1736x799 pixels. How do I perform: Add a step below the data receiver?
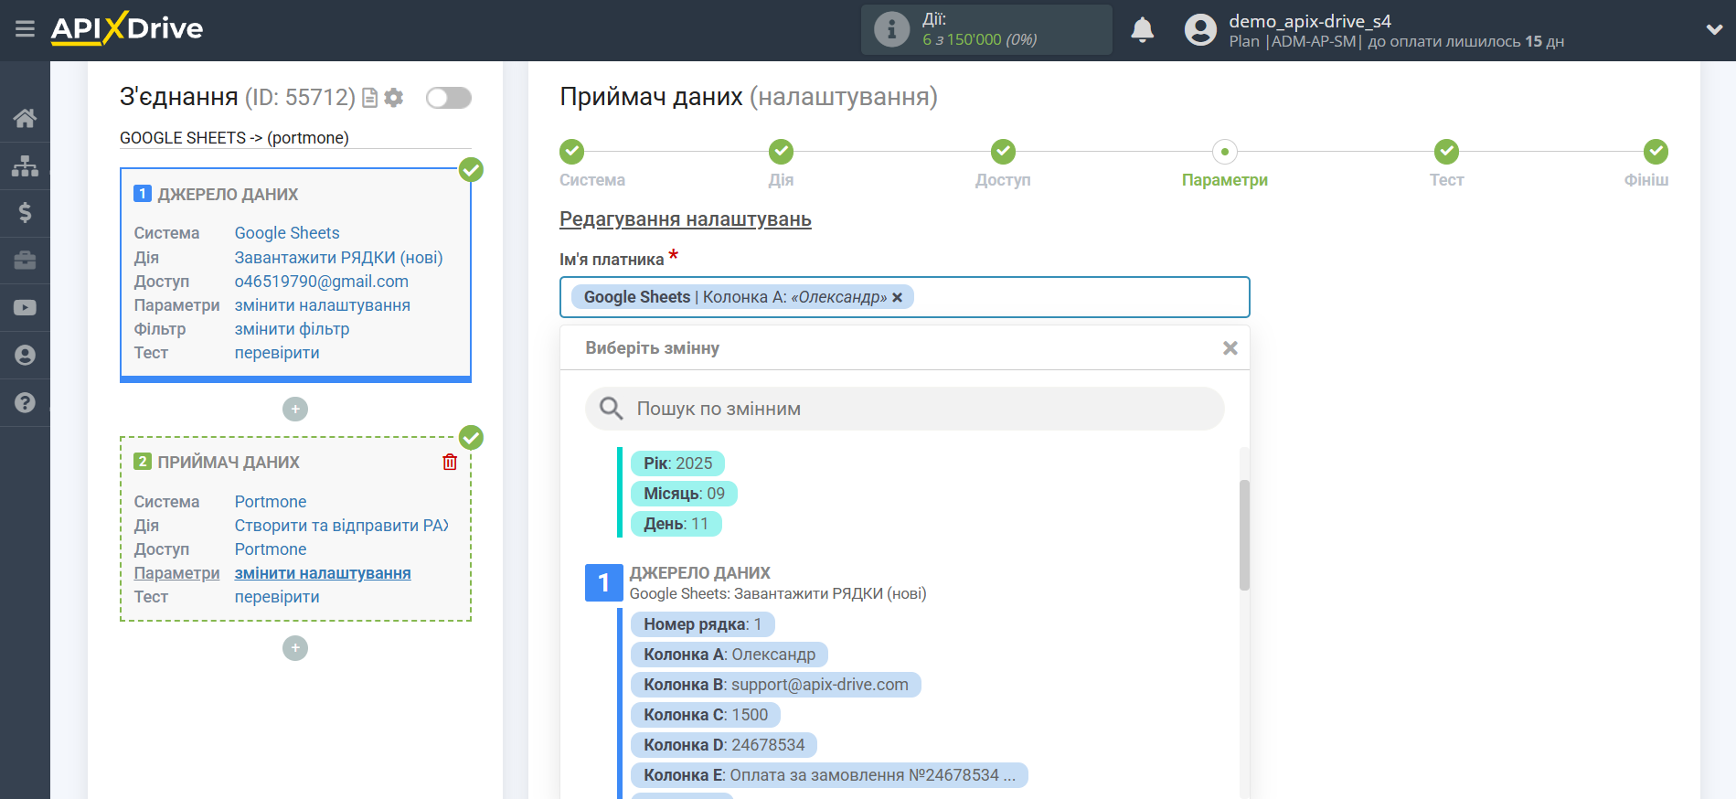pos(294,648)
